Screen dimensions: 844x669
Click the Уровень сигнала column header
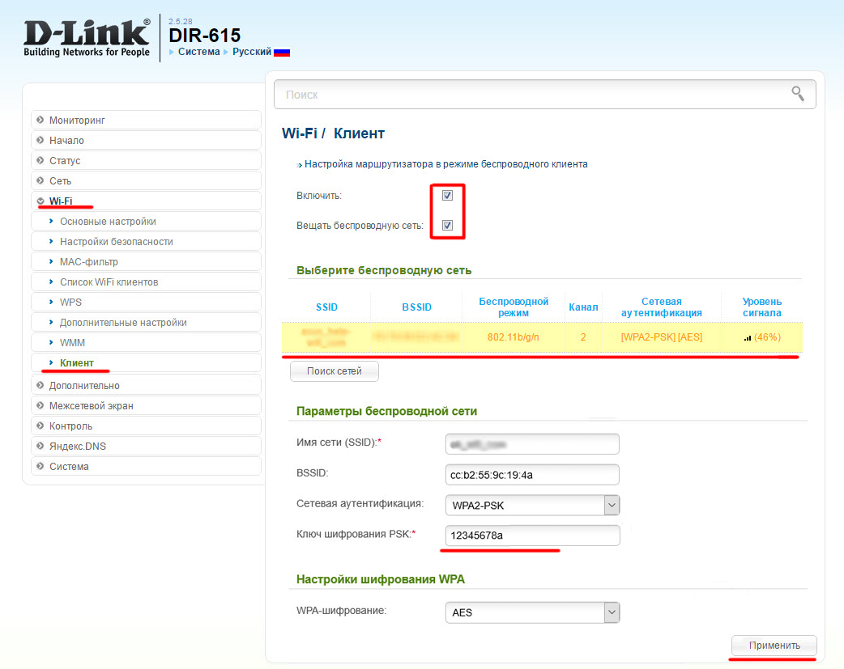point(761,307)
